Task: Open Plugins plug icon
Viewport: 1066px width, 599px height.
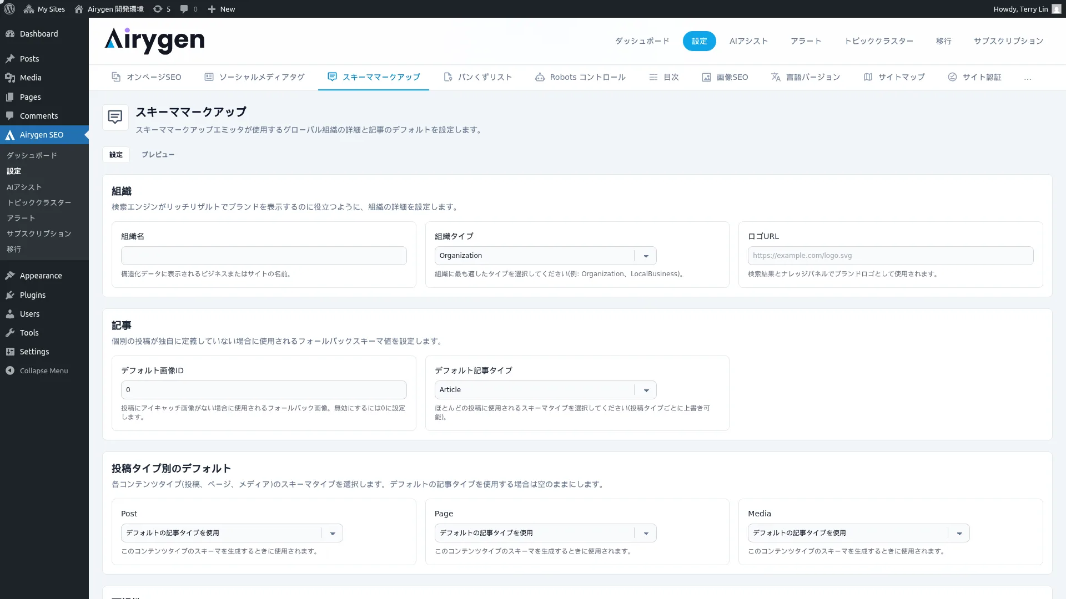Action: (x=10, y=295)
